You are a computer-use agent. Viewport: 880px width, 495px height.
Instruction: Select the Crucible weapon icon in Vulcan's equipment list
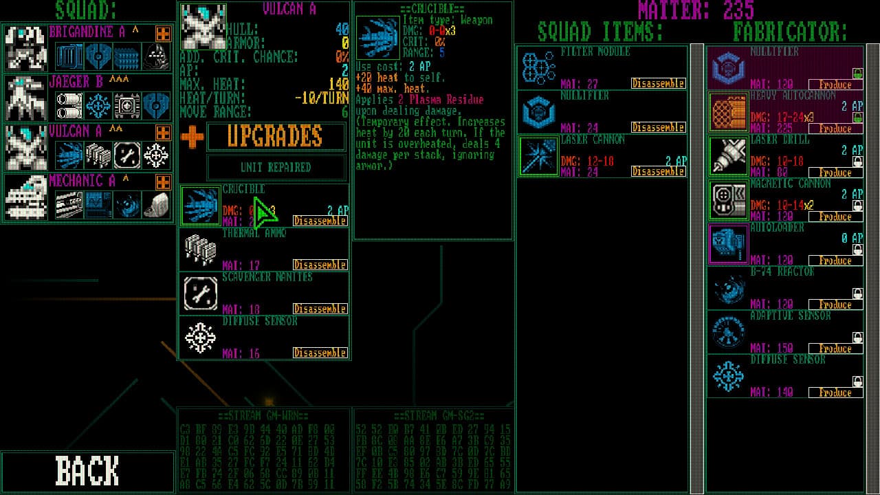point(200,206)
